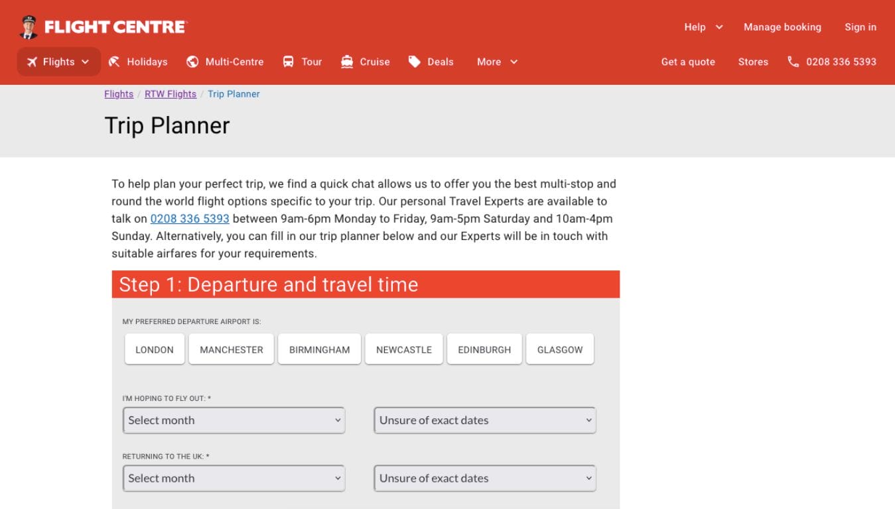Open Manage booking in header

[782, 27]
